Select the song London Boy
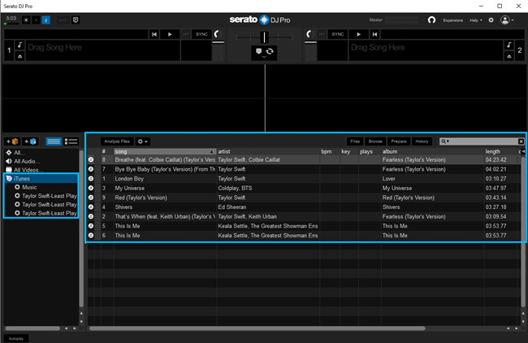Image resolution: width=528 pixels, height=343 pixels. click(129, 179)
